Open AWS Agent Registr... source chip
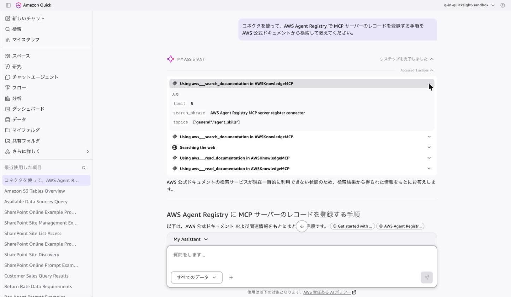Viewport: 511px width, 297px height. point(400,226)
